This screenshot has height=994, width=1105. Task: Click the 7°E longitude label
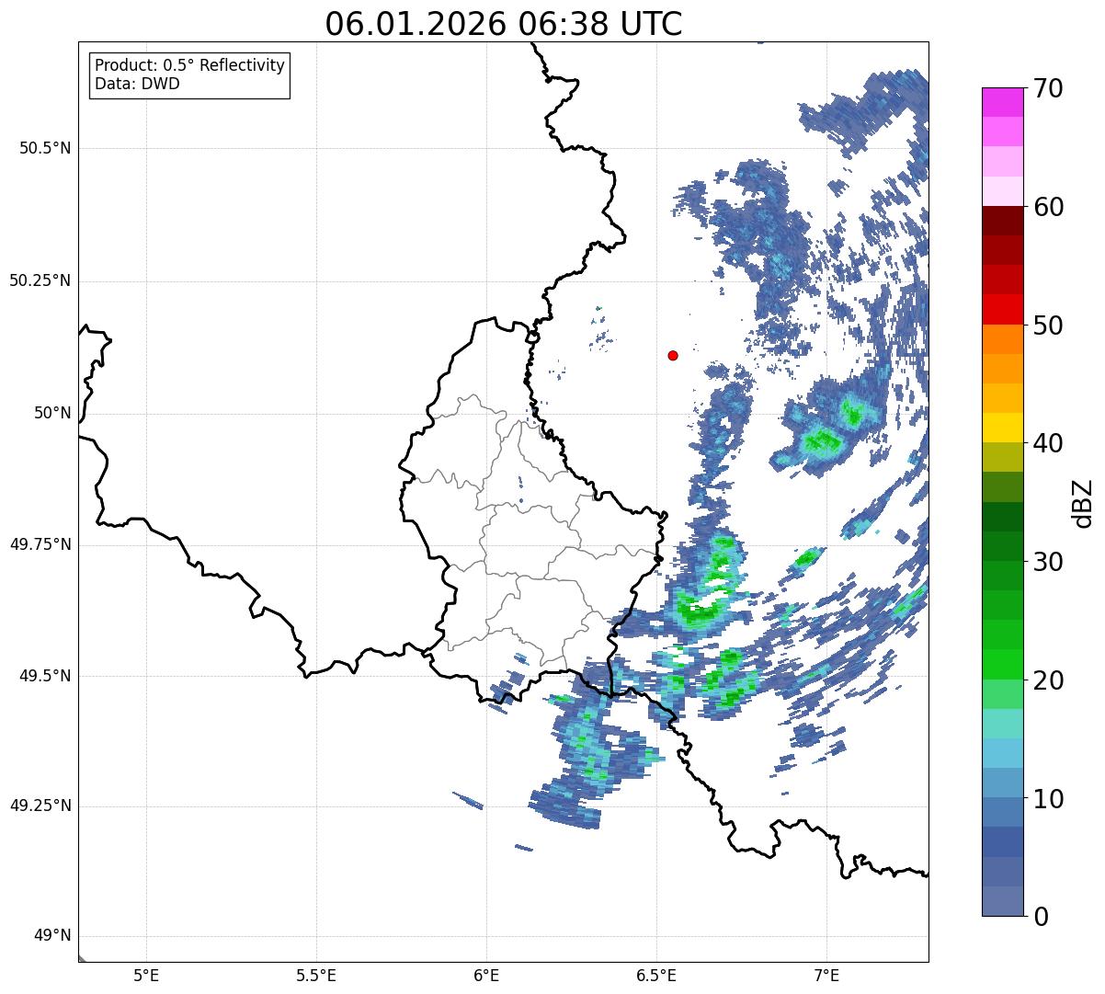click(826, 975)
